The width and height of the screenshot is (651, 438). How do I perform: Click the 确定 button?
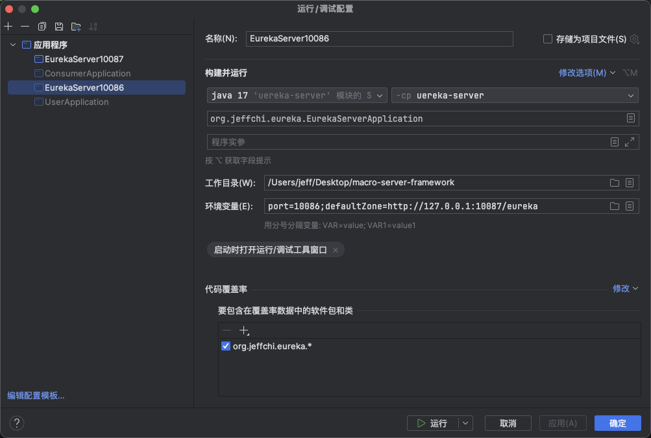pyautogui.click(x=617, y=423)
